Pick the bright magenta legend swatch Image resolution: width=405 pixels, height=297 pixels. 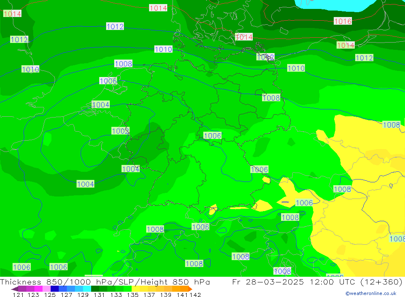(38, 289)
